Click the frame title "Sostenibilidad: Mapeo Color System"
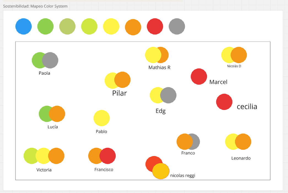This screenshot has width=288, height=193. [x=35, y=6]
